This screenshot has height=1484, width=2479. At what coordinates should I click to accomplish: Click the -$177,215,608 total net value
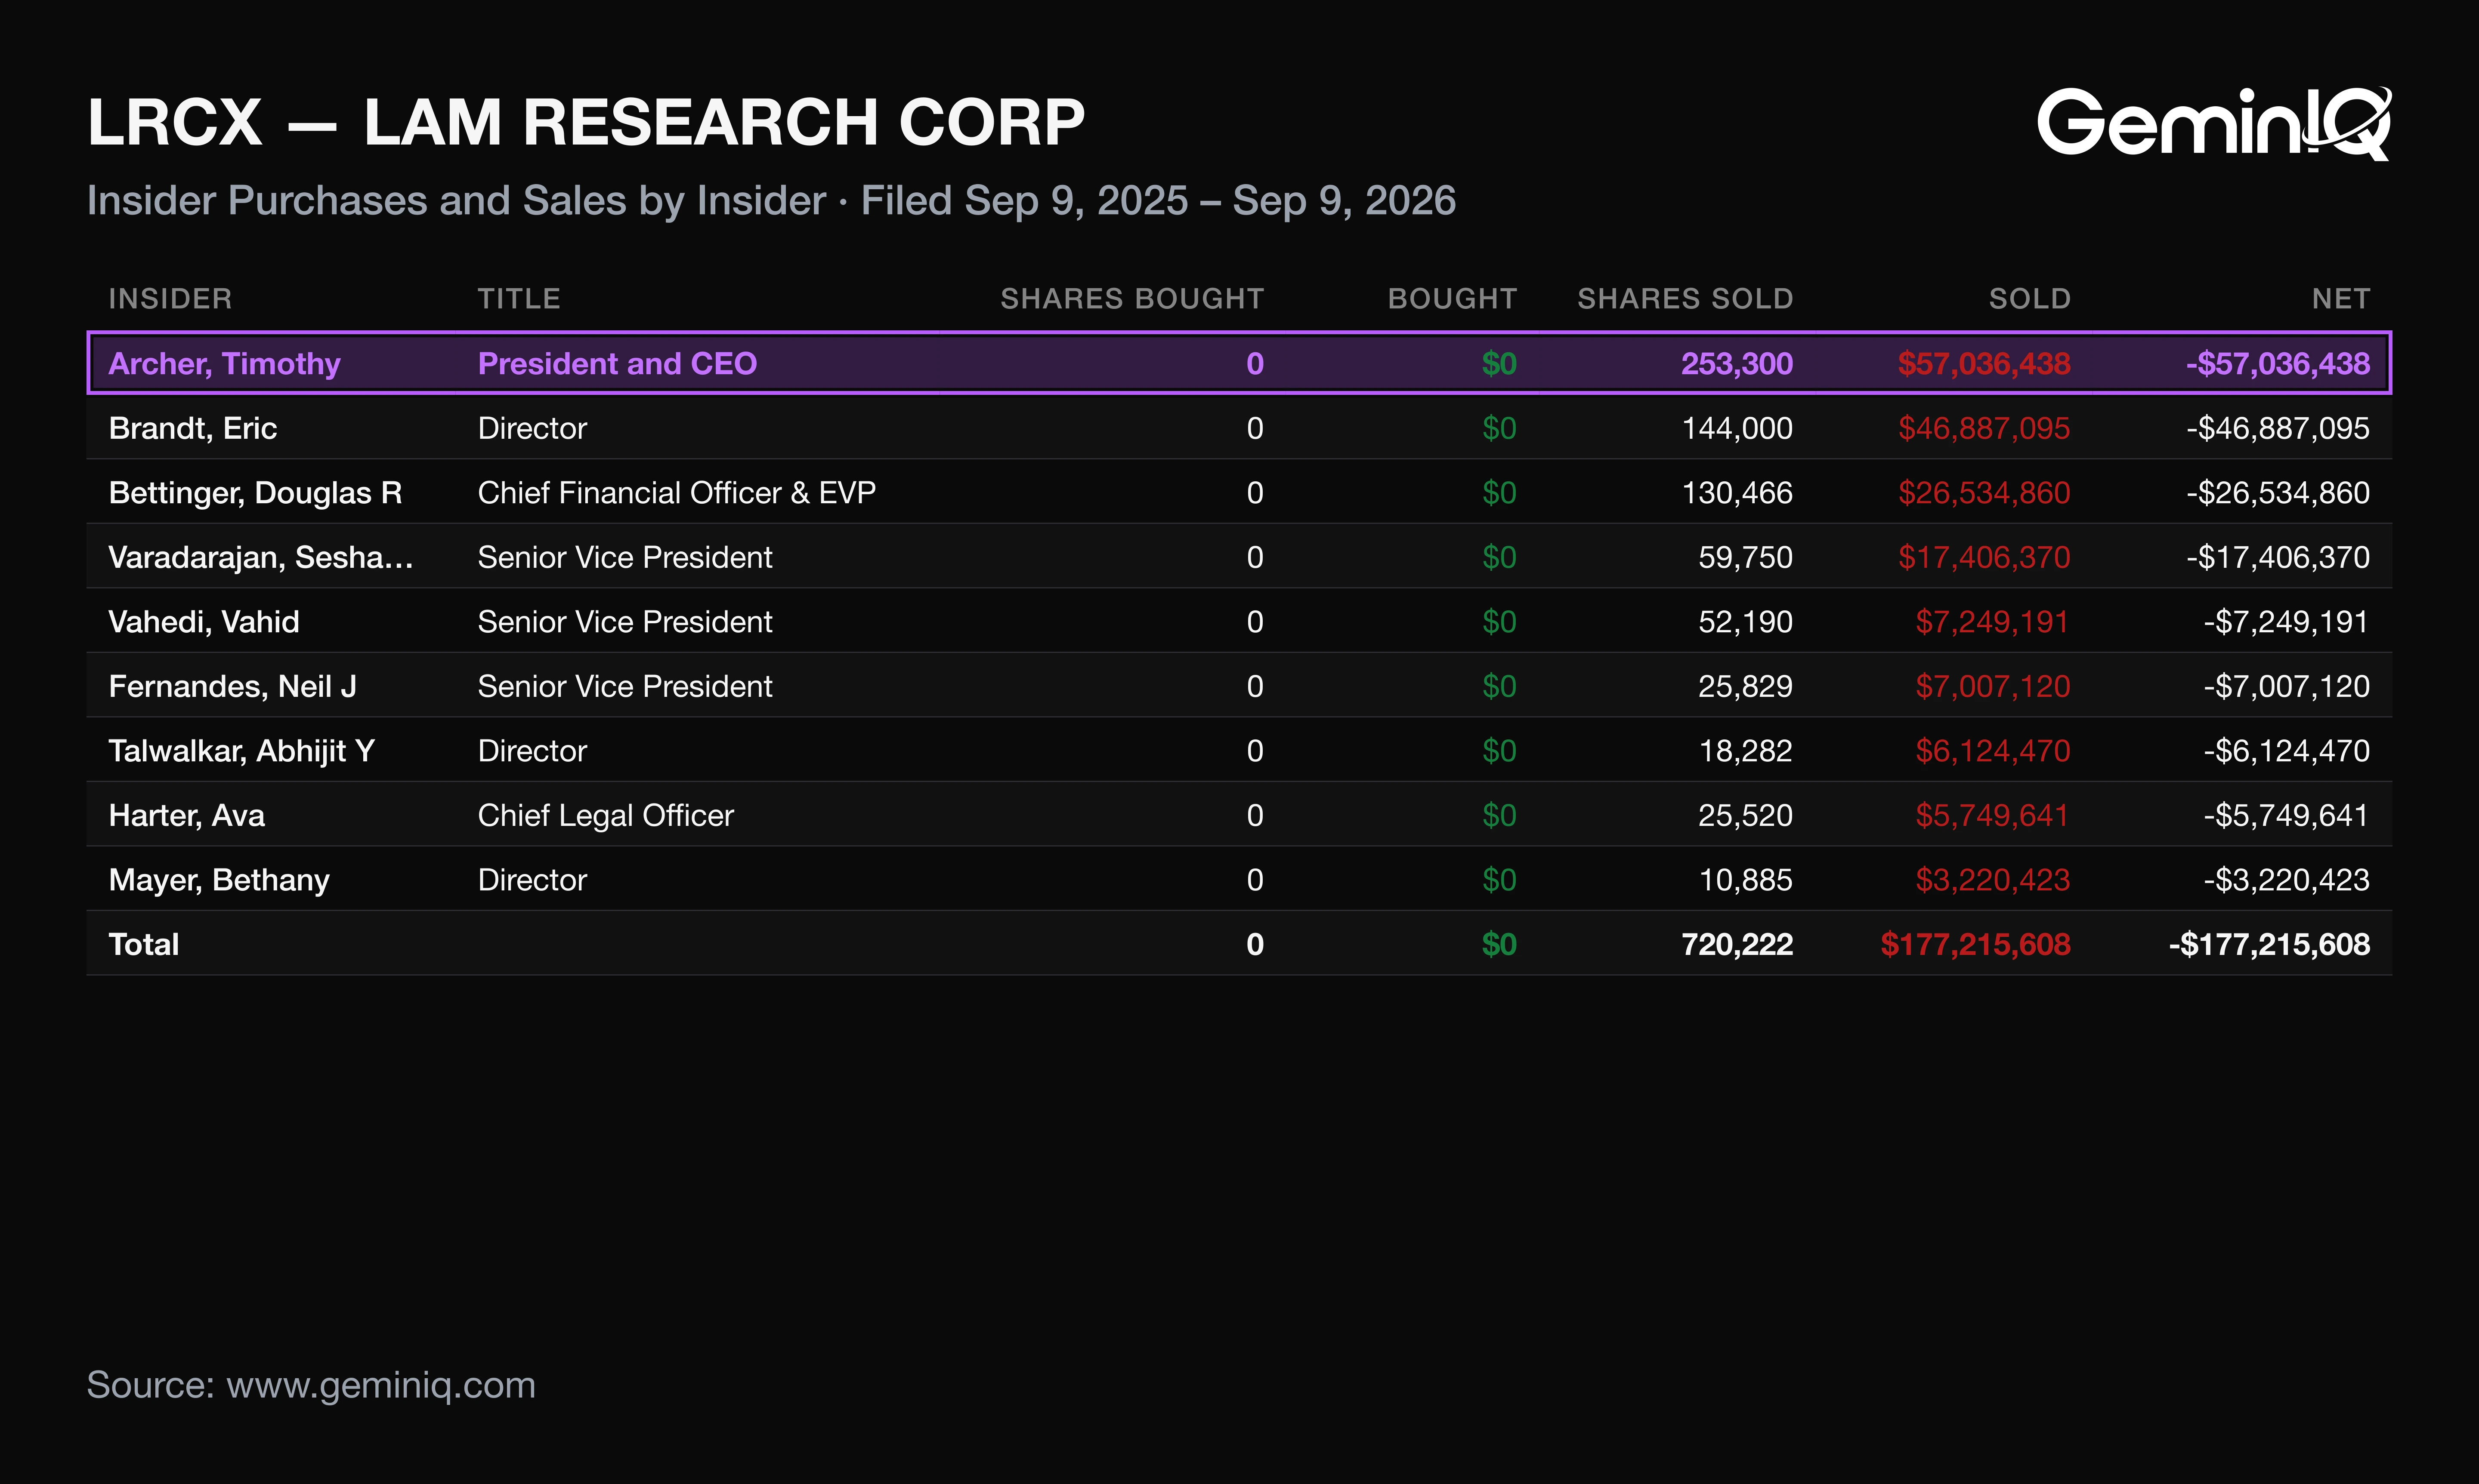click(x=2269, y=944)
